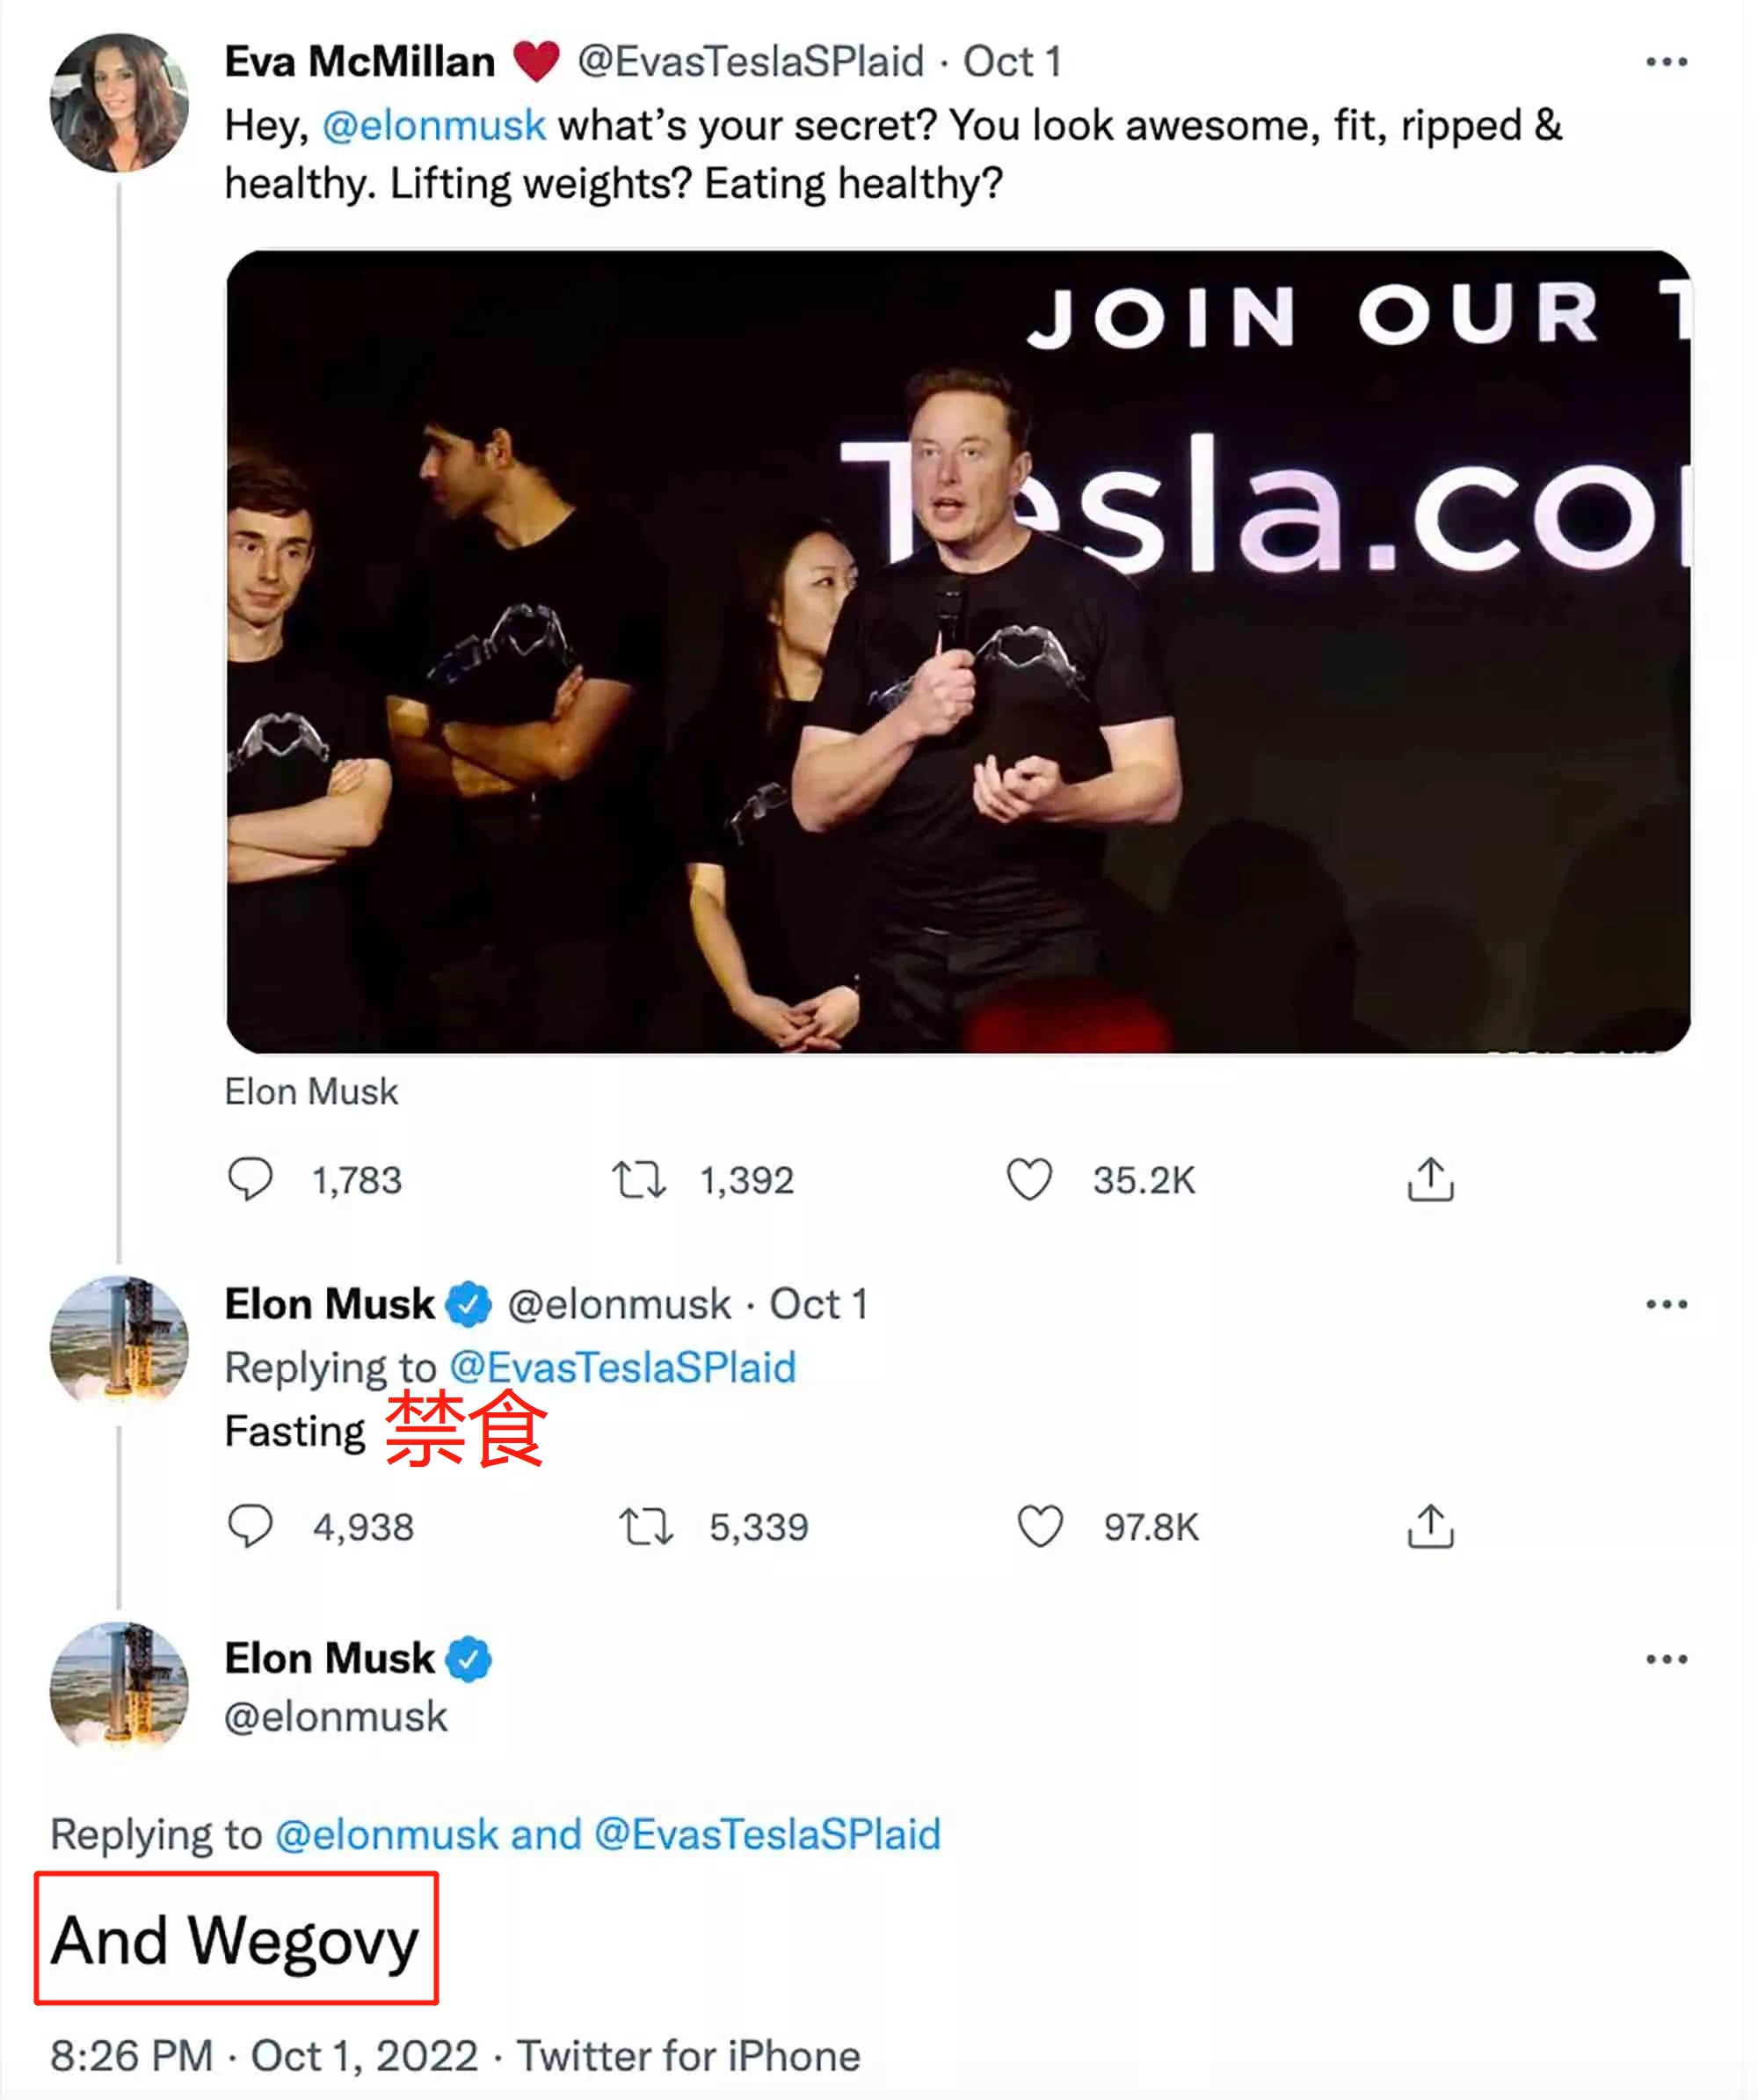Share Eva McMillan's tweet via share icon
Image resolution: width=1758 pixels, height=2100 pixels.
[x=1430, y=1179]
